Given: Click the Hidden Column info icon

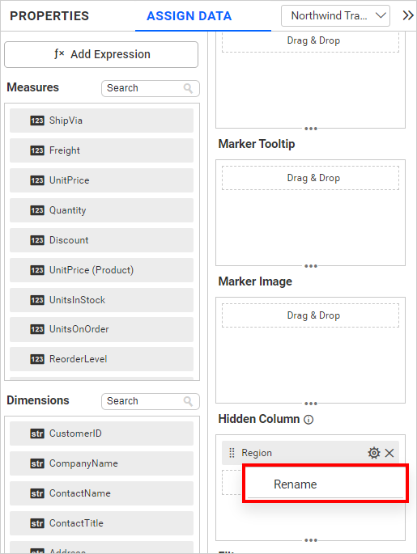Looking at the screenshot, I should tap(308, 420).
